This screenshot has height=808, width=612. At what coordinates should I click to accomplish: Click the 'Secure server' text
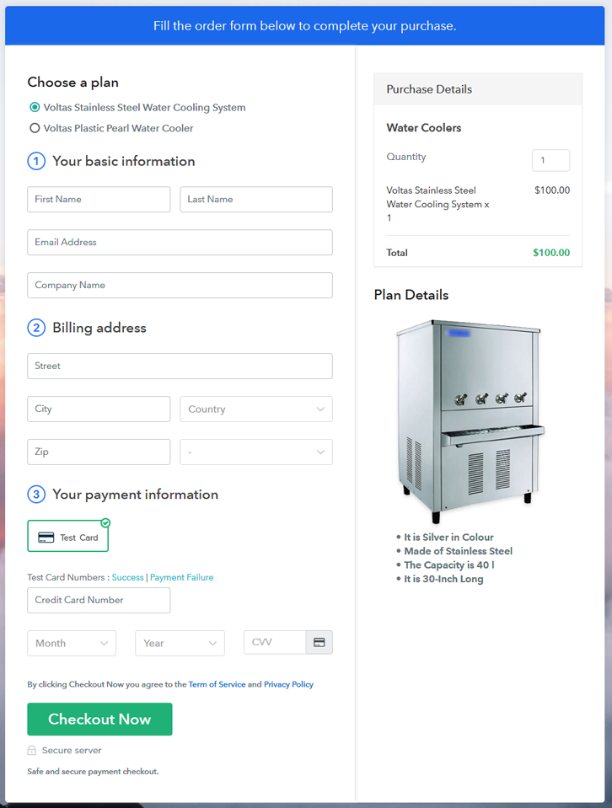pos(72,750)
